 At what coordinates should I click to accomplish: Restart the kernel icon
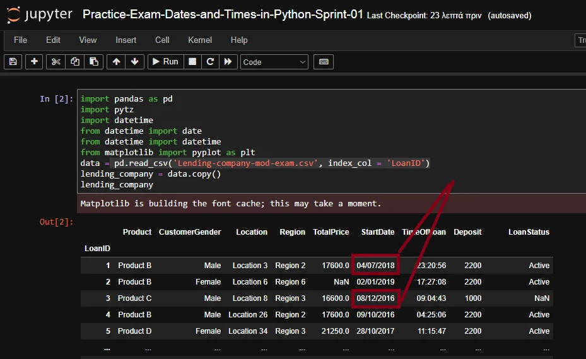[x=210, y=62]
